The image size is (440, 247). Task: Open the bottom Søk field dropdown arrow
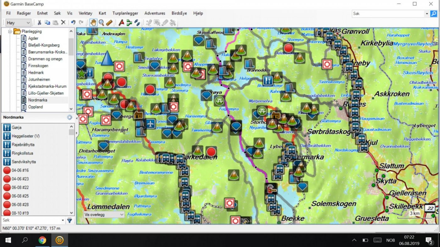[63, 220]
